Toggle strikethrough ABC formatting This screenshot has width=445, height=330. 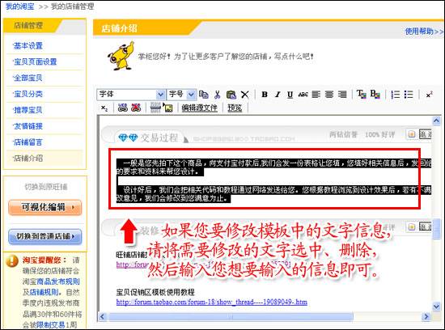click(303, 95)
